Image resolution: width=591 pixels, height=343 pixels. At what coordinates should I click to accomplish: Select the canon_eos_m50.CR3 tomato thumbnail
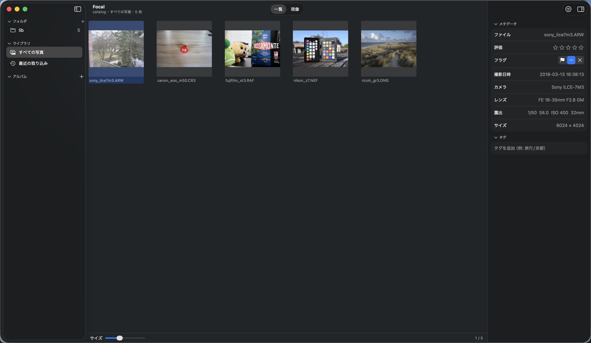(x=184, y=49)
